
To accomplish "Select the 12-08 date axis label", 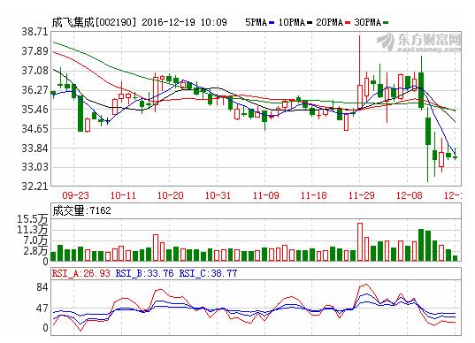I will point(410,195).
